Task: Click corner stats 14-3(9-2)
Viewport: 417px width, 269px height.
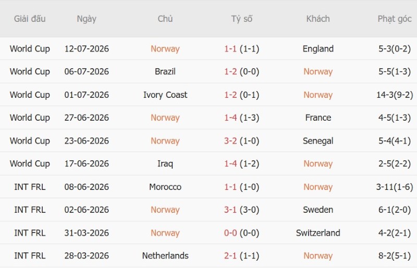Action: [395, 95]
